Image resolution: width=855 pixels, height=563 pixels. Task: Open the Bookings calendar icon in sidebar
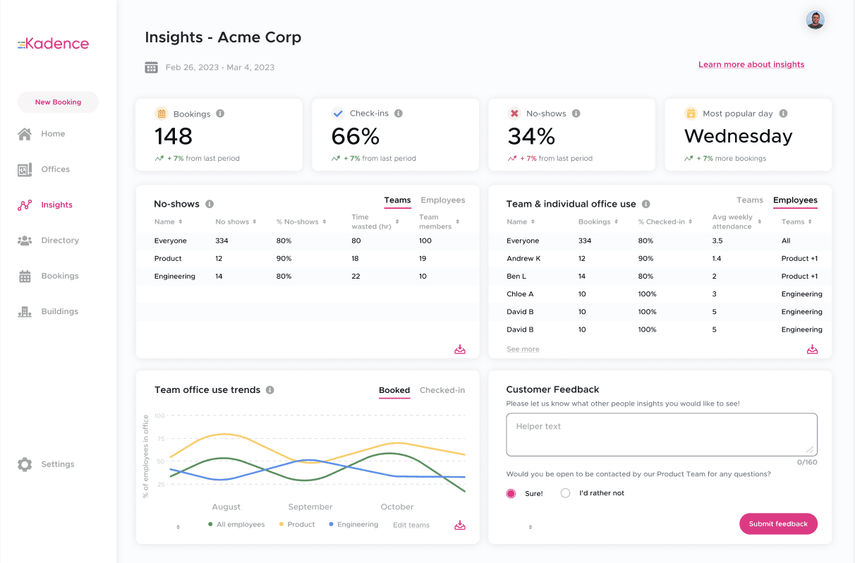pos(25,276)
